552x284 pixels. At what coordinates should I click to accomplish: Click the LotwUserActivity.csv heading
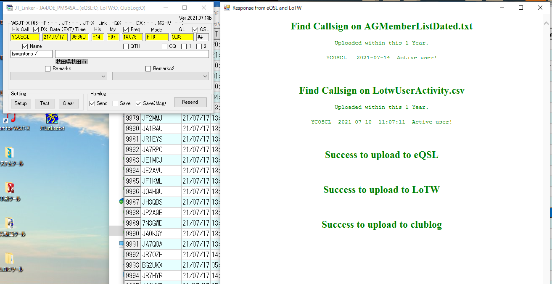pyautogui.click(x=382, y=90)
